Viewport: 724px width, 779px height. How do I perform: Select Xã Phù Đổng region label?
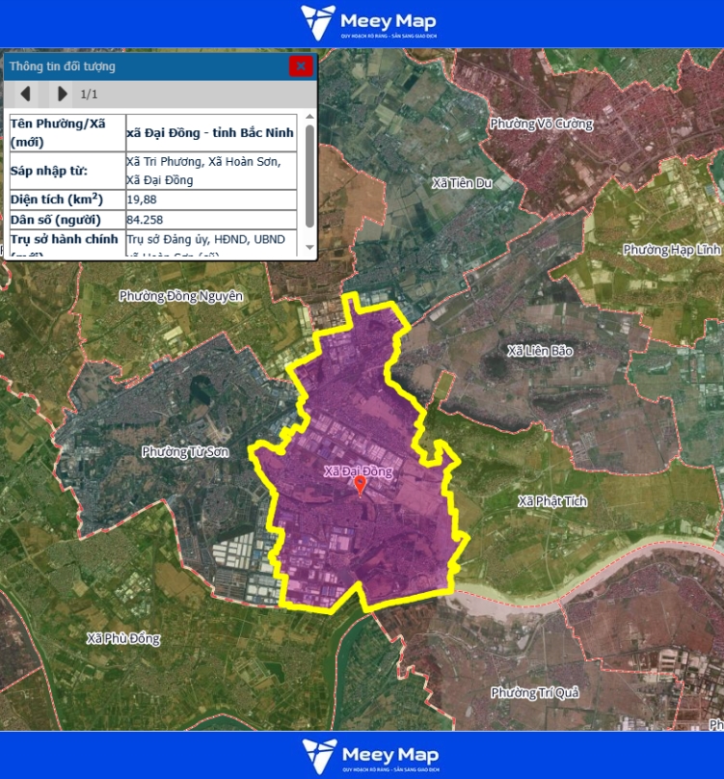point(122,638)
